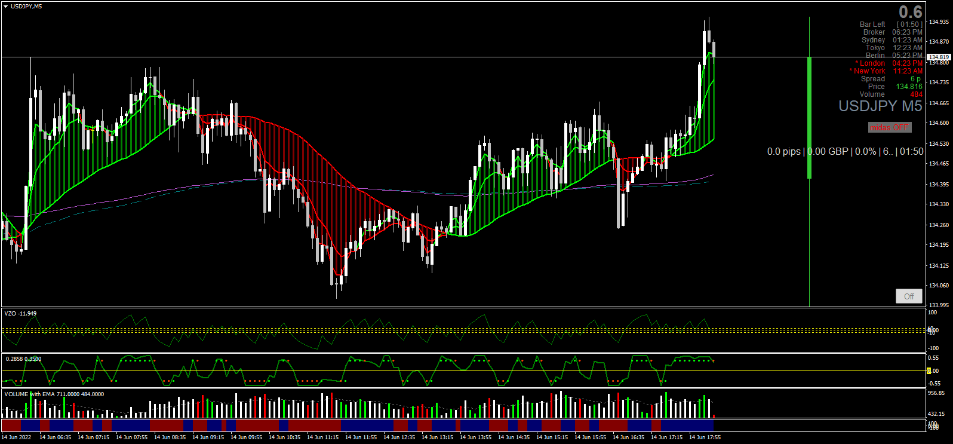Select the red London session label
This screenshot has height=444, width=953.
tap(871, 63)
